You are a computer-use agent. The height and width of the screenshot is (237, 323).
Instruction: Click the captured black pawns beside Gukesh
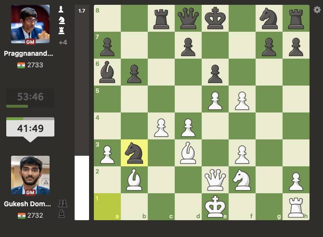pos(63,203)
